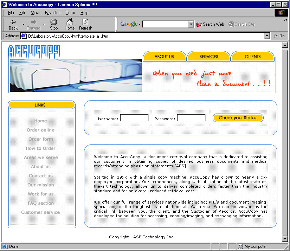The height and width of the screenshot is (251, 290).
Task: Open the Forward history dropdown arrow
Action: pyautogui.click(x=44, y=24)
